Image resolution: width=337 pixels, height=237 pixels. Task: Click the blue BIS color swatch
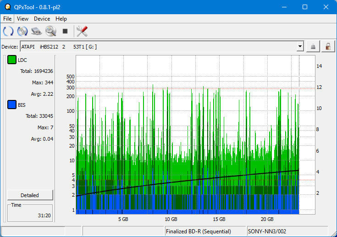point(12,105)
